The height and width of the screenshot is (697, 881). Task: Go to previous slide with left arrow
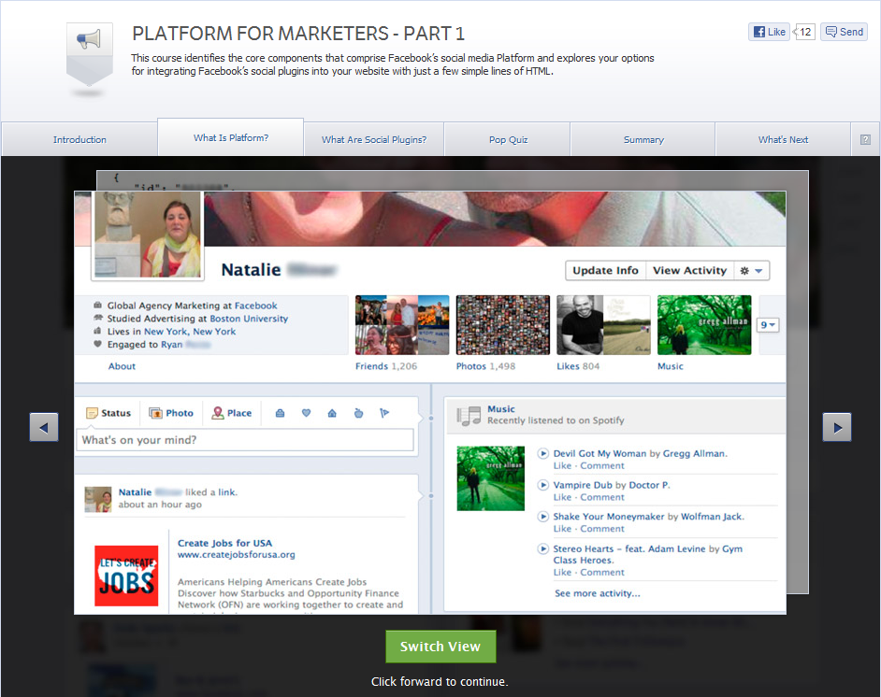[x=44, y=427]
